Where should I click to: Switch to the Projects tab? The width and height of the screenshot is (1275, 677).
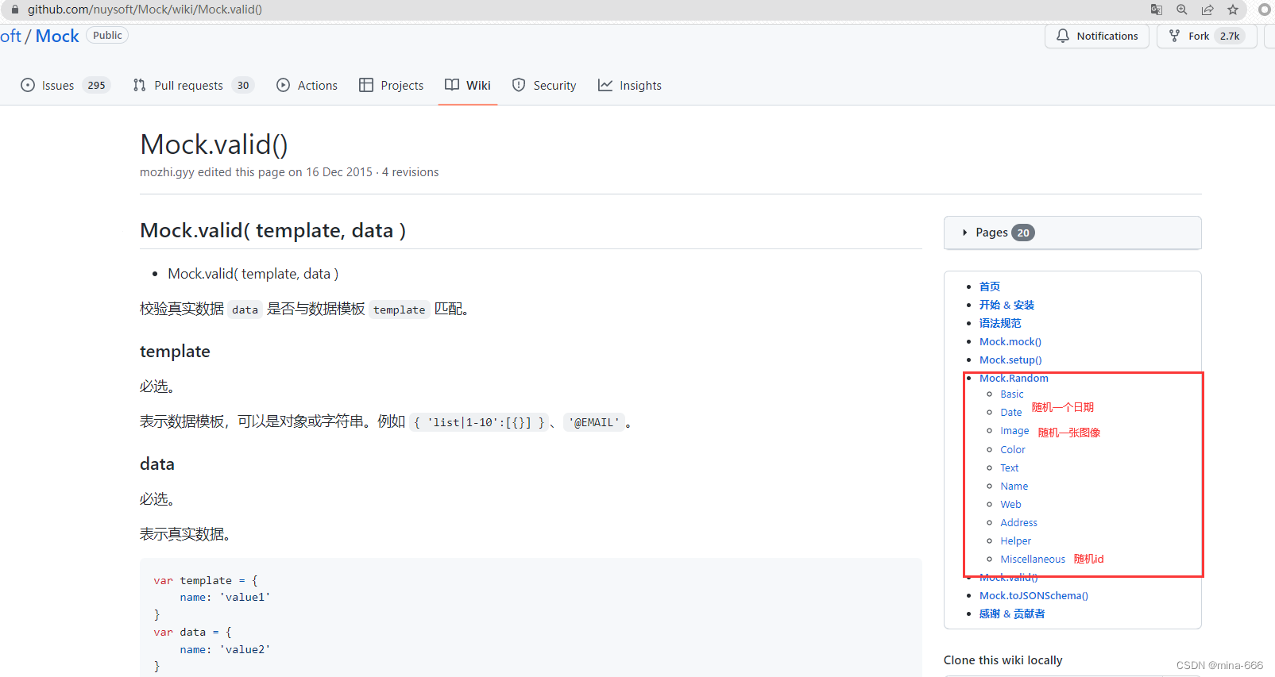392,85
